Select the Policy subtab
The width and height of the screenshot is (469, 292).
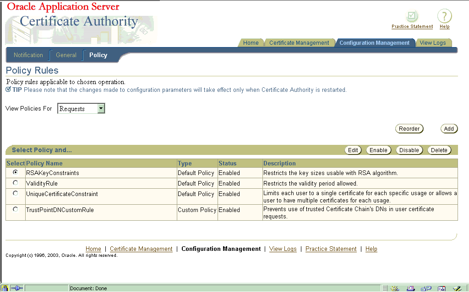(98, 55)
